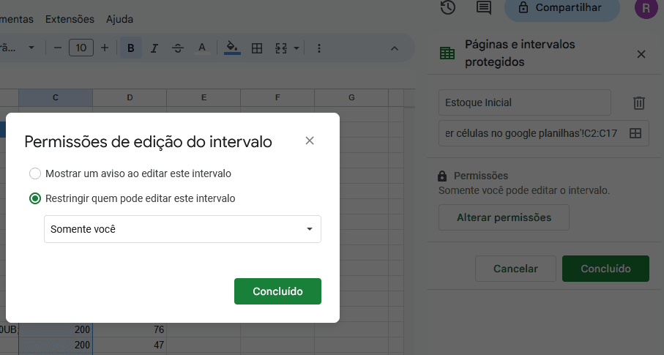Expand the 'Somente você' dropdown
The image size is (664, 355).
(182, 229)
